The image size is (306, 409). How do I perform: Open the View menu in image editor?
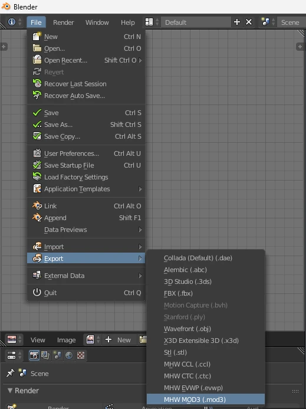pyautogui.click(x=38, y=340)
